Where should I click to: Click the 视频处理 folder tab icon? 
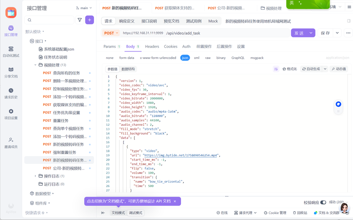(x=263, y=8)
